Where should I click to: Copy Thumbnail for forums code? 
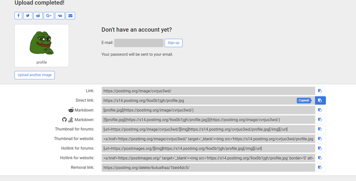pos(320,129)
